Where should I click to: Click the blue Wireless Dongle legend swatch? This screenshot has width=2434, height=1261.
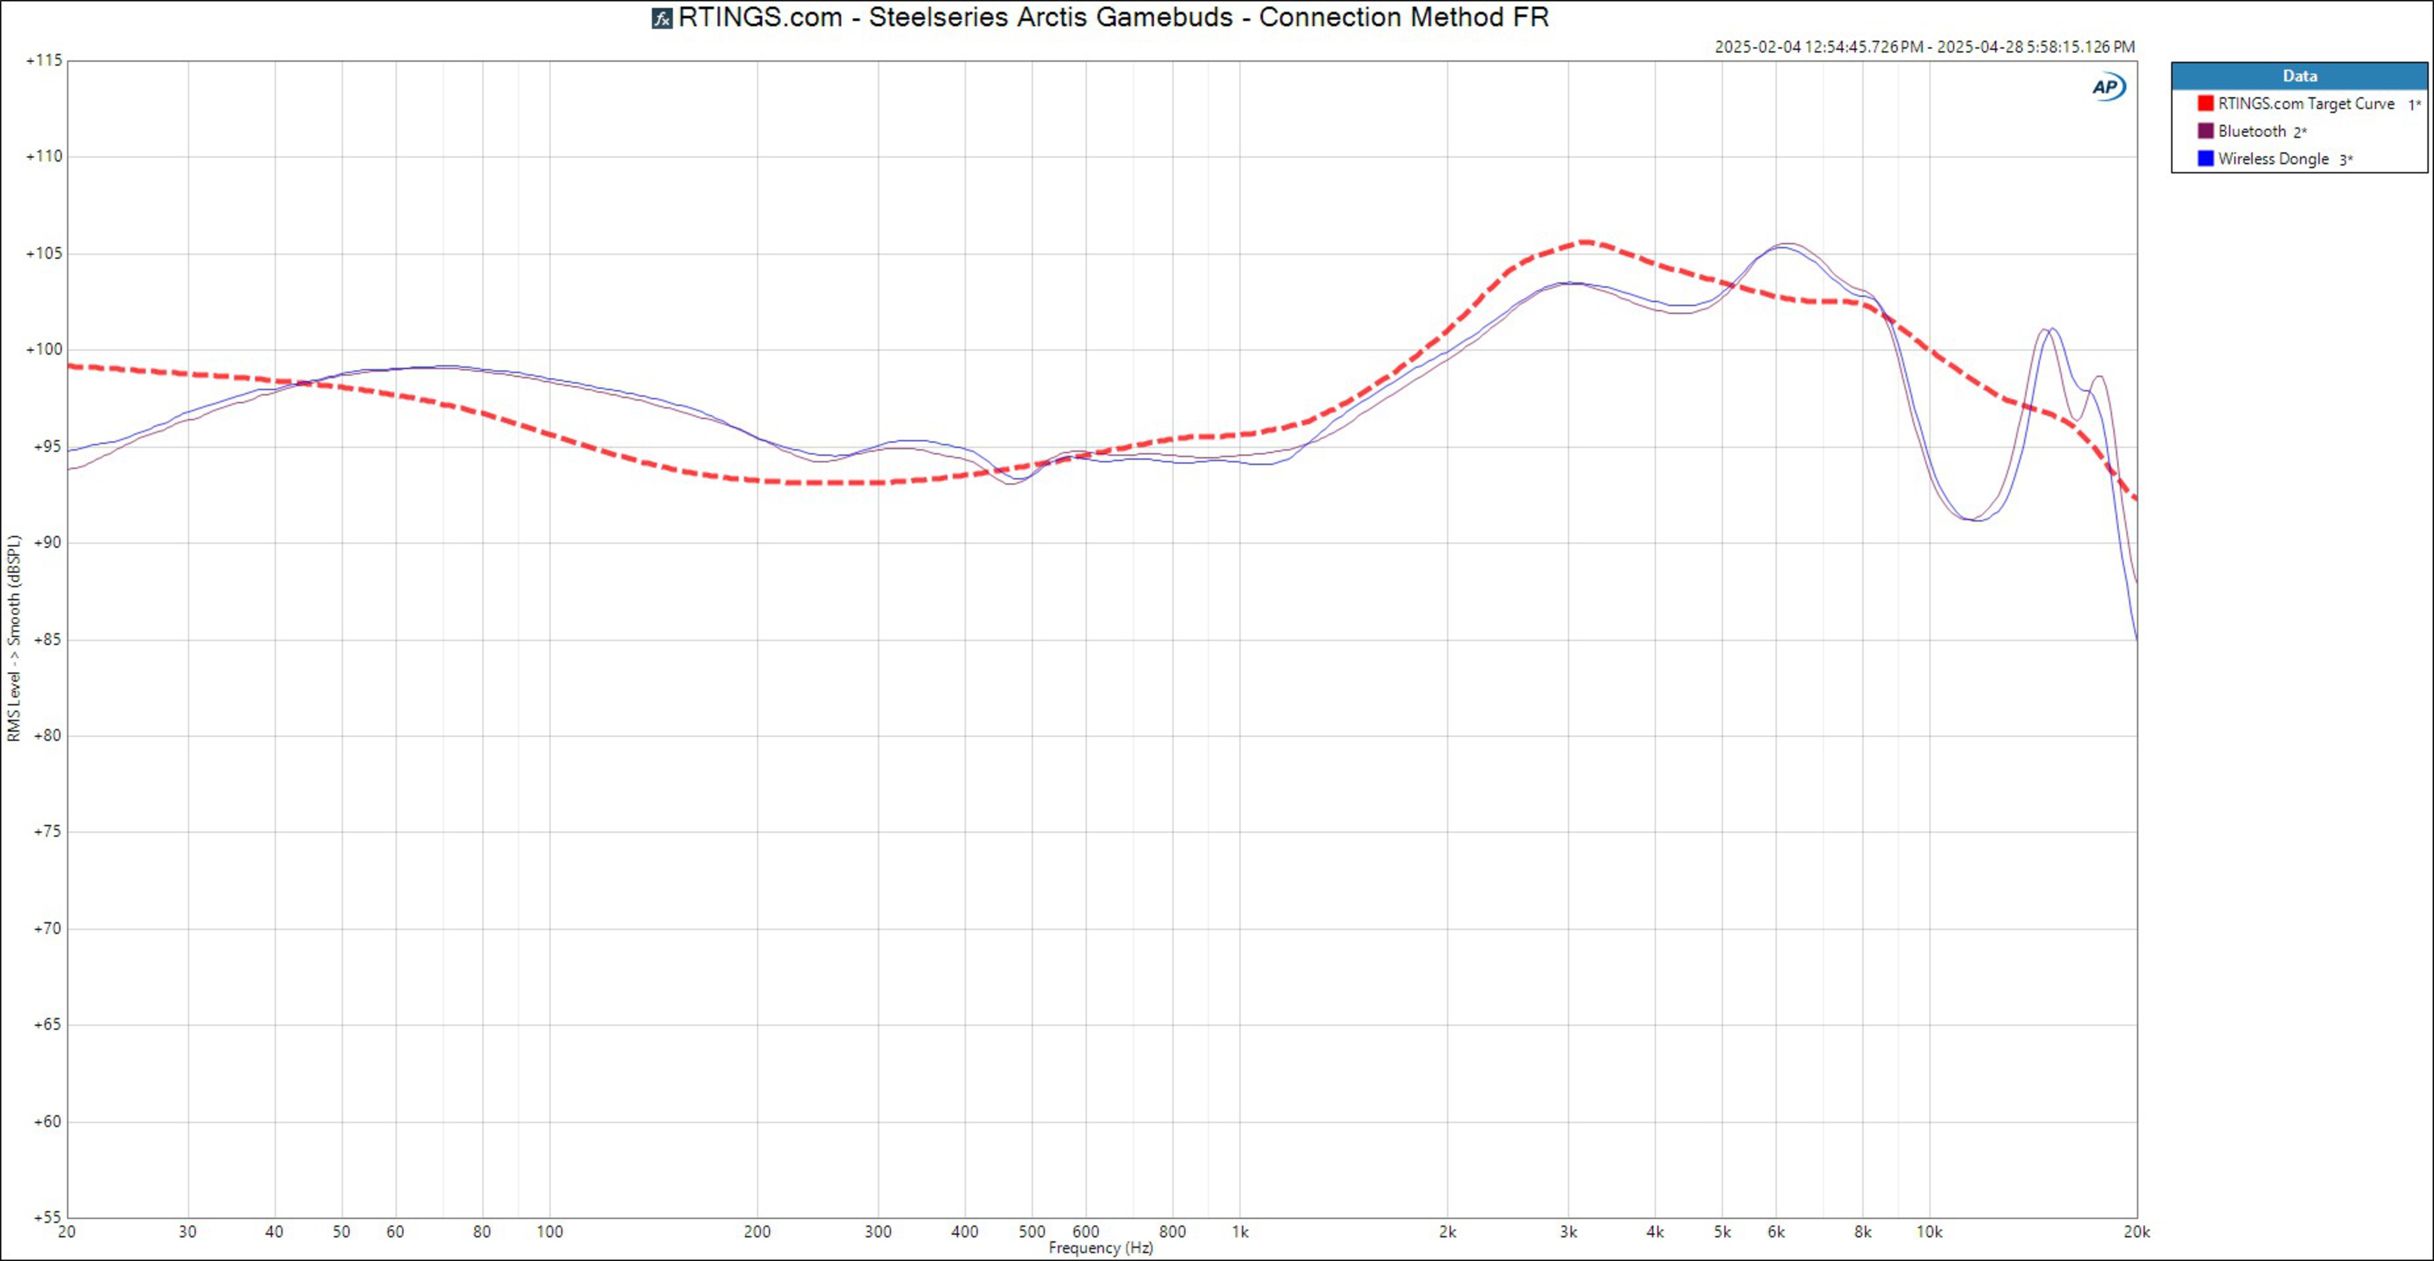[2205, 158]
